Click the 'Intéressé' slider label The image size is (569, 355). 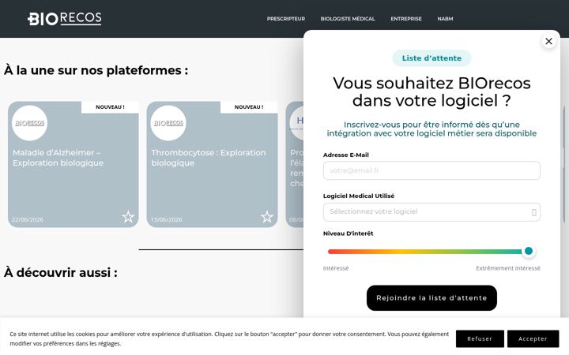[336, 268]
